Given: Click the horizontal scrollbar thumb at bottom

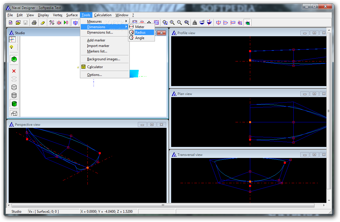Looking at the screenshot, I should tap(163, 205).
